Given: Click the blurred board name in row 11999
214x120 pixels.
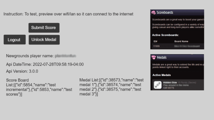Looking at the screenshot, I should pyautogui.click(x=187, y=46).
